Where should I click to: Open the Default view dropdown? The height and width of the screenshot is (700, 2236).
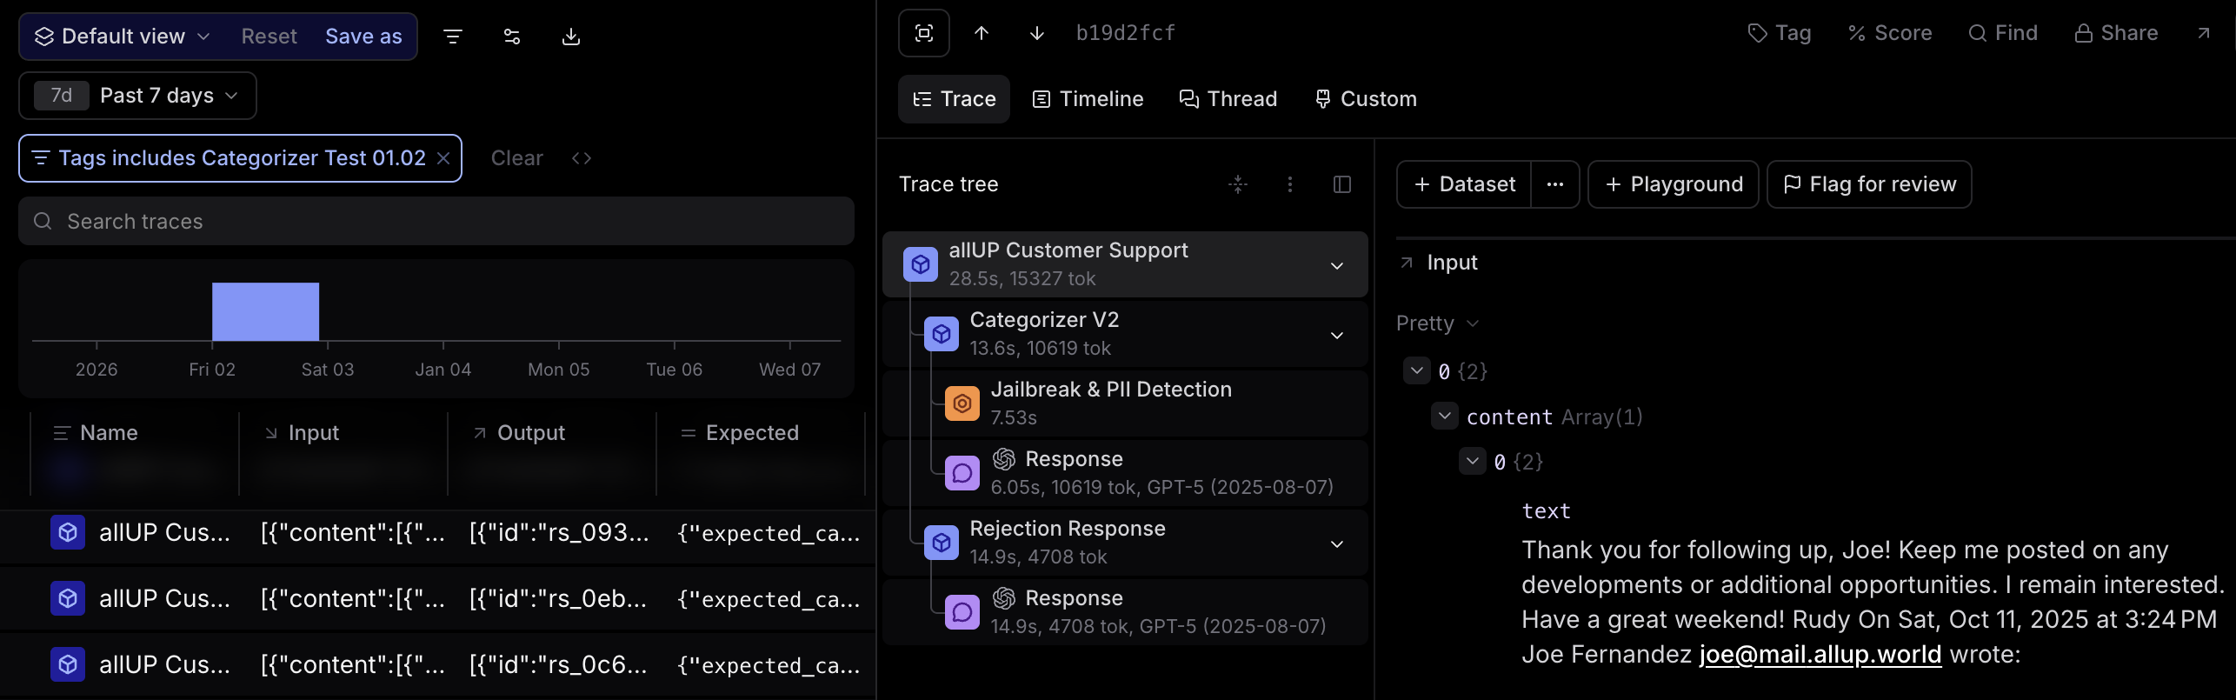click(x=122, y=37)
